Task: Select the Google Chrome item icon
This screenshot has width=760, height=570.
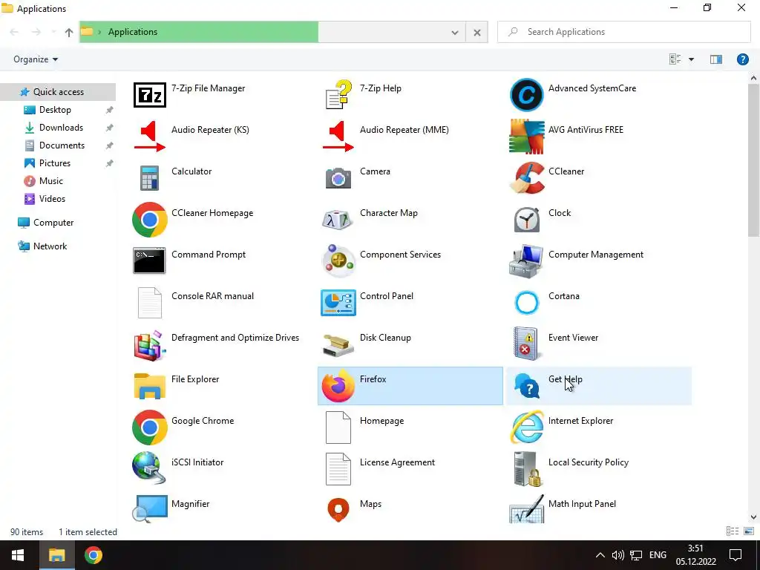Action: (x=150, y=427)
